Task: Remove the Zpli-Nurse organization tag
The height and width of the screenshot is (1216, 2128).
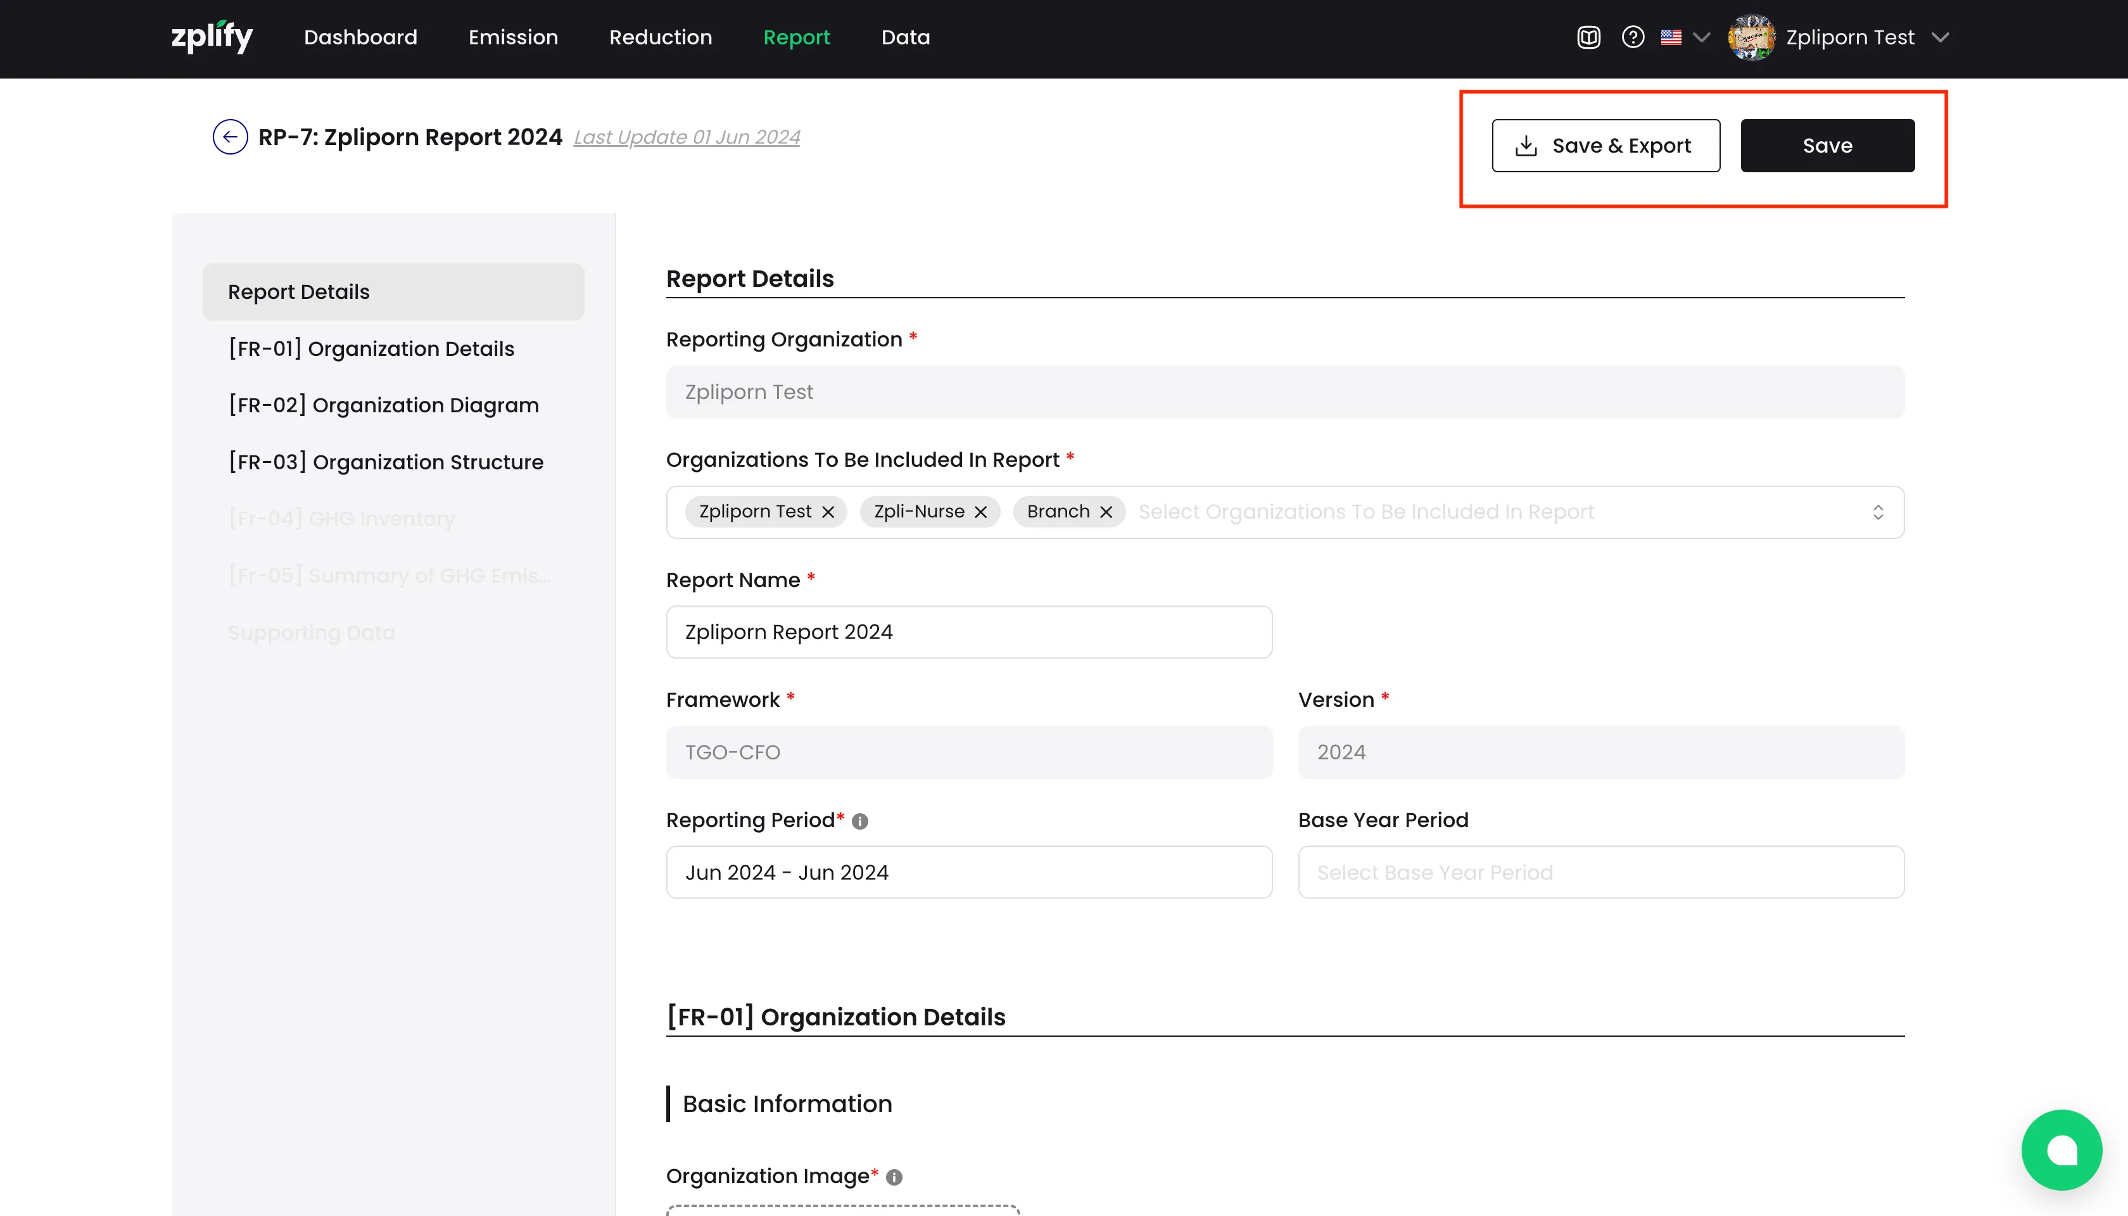Action: click(981, 512)
